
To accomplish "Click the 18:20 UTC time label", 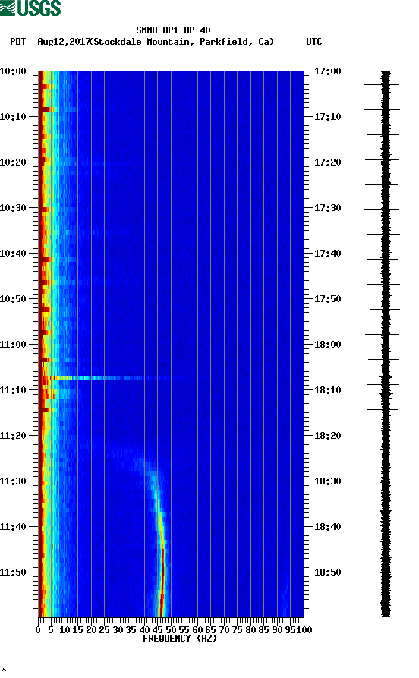I will click(327, 436).
